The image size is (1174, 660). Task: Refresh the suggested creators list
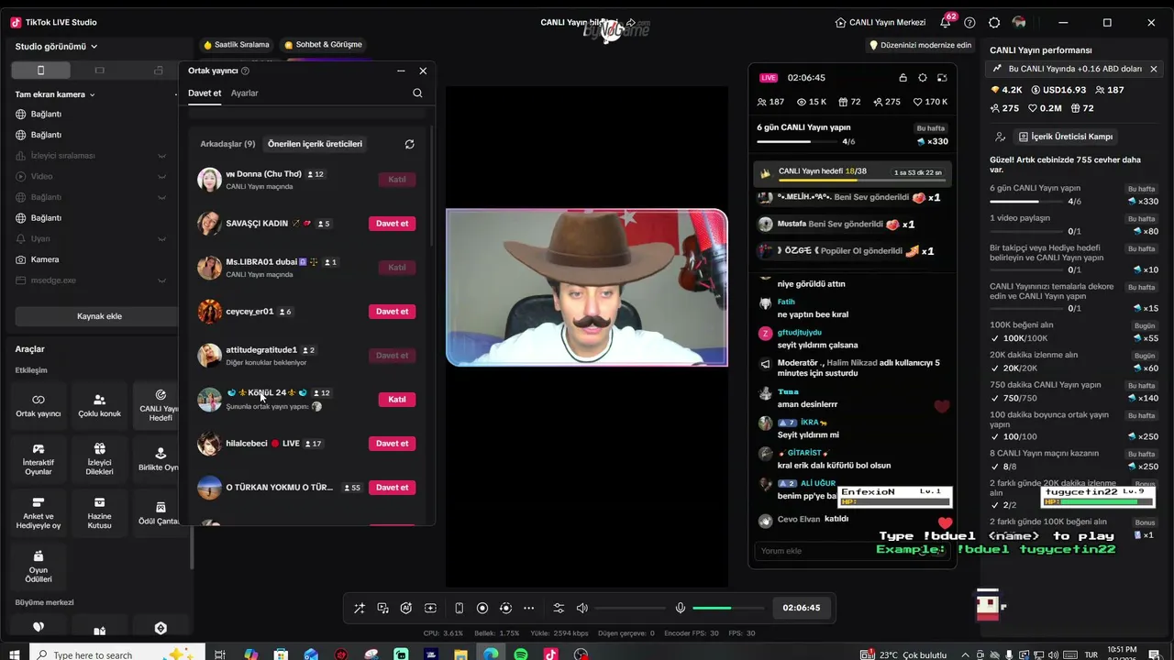click(410, 144)
